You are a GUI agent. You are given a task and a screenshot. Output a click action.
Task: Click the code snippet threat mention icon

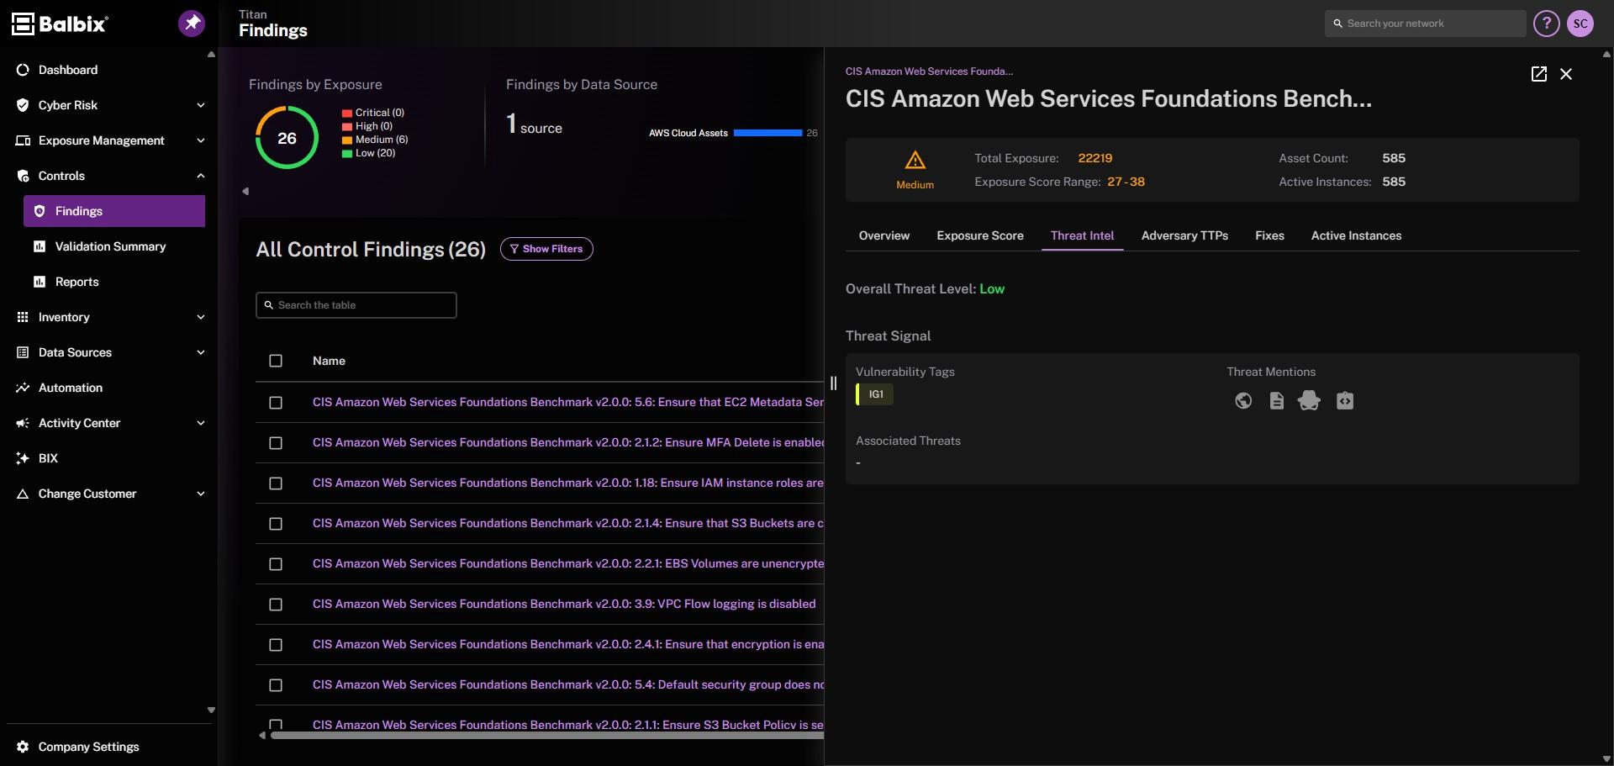(x=1345, y=401)
